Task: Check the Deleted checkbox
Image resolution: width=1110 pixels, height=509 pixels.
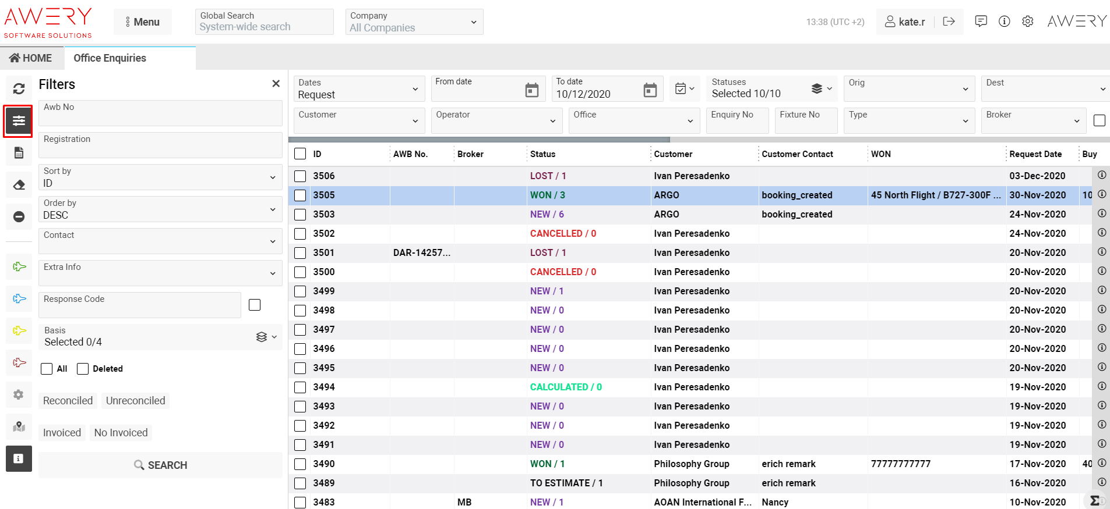Action: click(83, 369)
